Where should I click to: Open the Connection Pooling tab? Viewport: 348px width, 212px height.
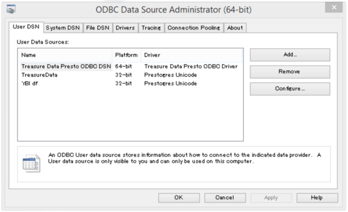point(194,28)
